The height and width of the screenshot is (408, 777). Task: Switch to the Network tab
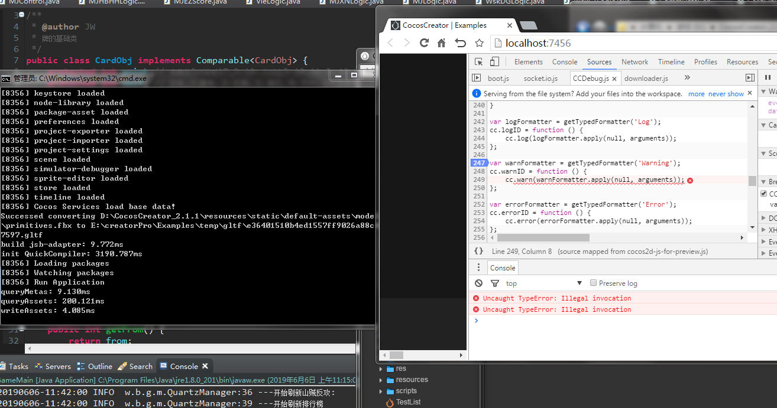(x=634, y=62)
